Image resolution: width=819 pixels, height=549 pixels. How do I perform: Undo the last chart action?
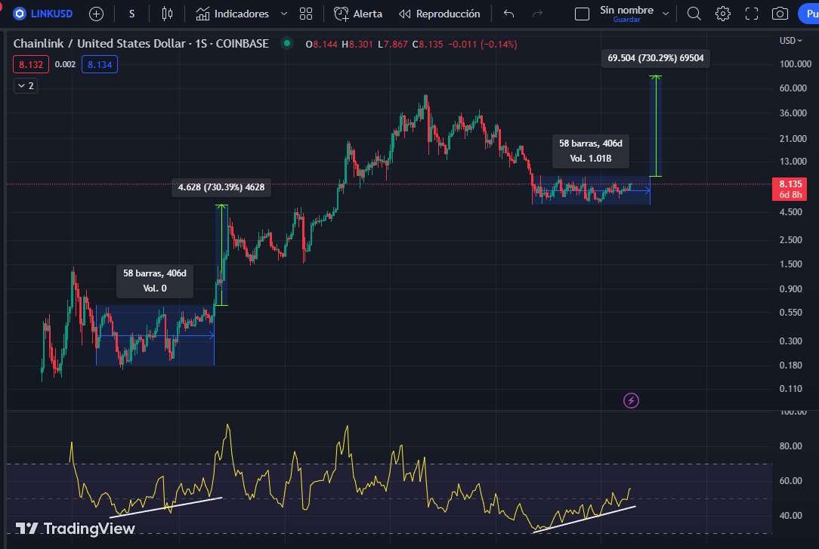[508, 14]
